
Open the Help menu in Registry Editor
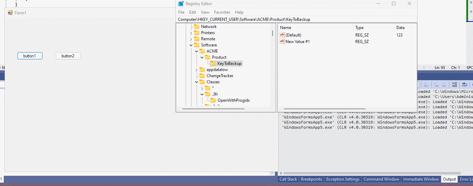point(239,12)
